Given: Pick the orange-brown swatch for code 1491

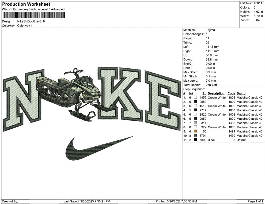Looking at the screenshot, I should [x=195, y=131].
